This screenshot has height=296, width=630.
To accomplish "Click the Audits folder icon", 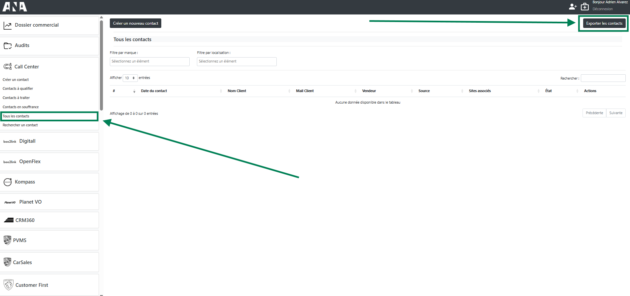I will 8,46.
